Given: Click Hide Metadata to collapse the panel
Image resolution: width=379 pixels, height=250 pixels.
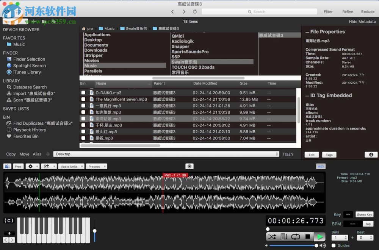Looking at the screenshot, I should pos(362,22).
